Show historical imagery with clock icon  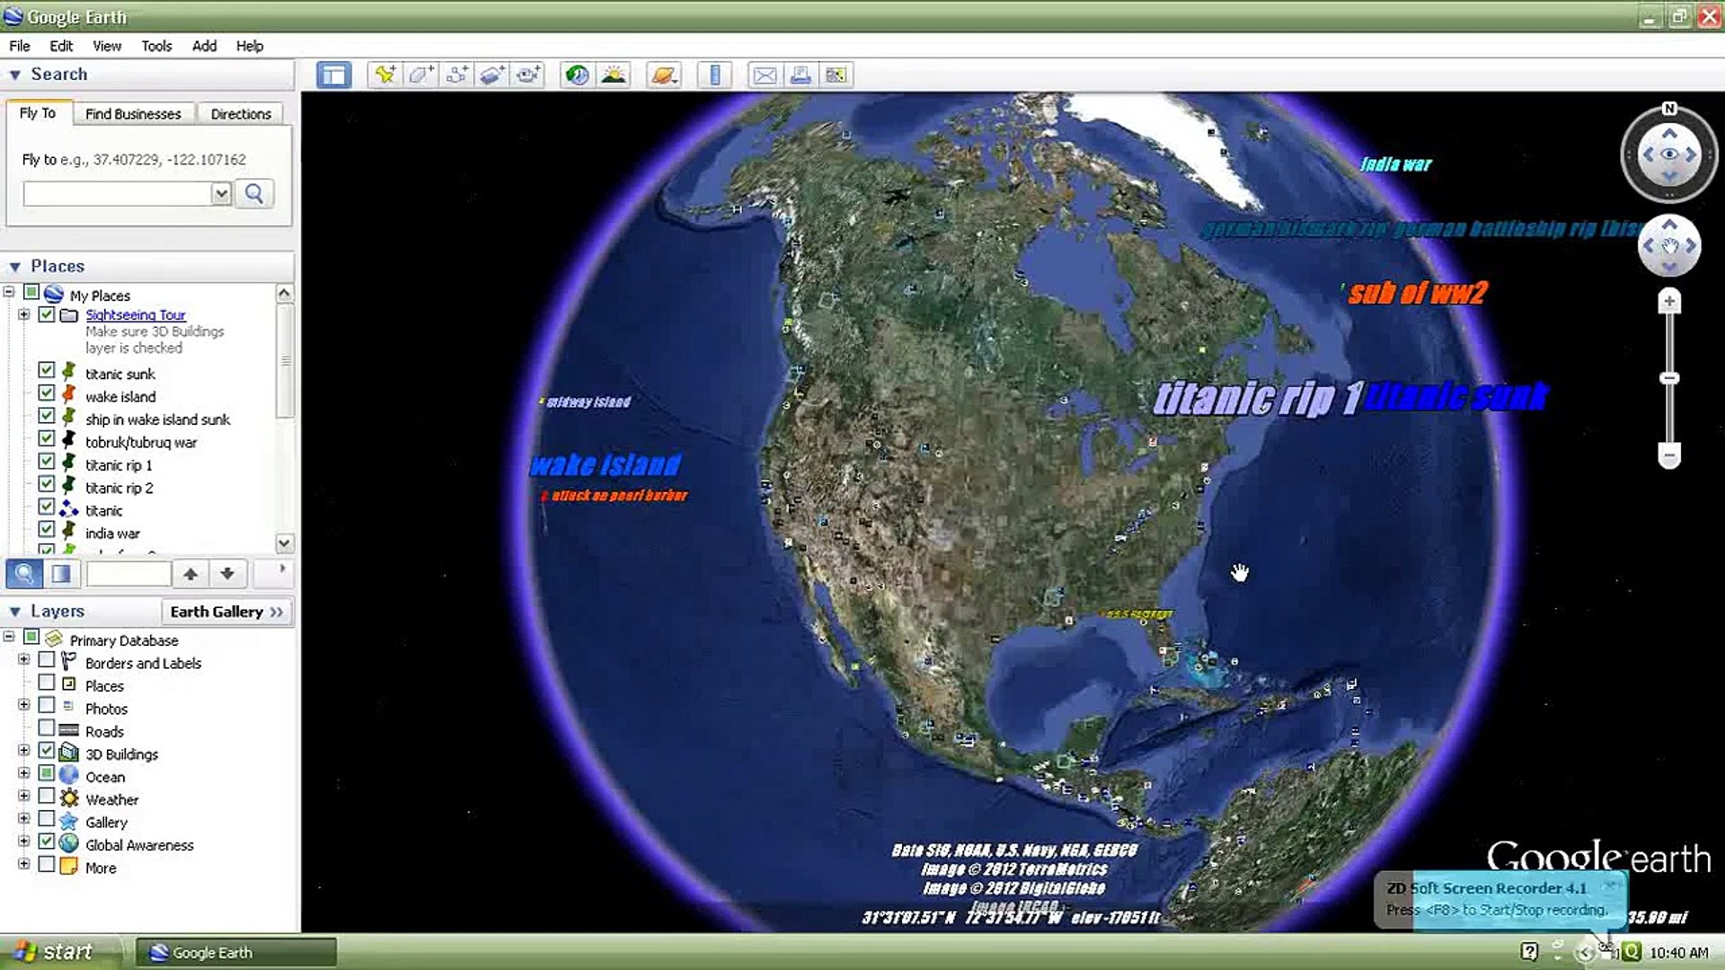pos(577,75)
